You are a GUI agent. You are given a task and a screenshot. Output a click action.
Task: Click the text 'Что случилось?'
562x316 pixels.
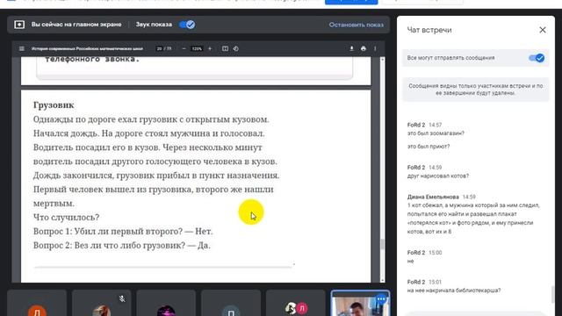point(67,217)
